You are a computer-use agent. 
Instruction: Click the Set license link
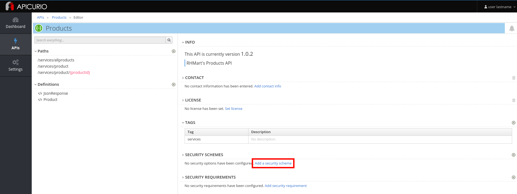[x=234, y=108]
